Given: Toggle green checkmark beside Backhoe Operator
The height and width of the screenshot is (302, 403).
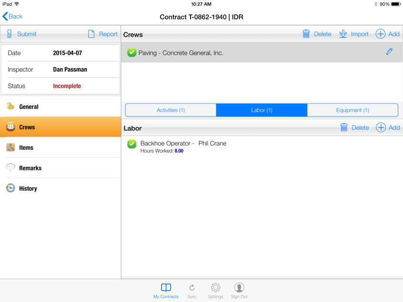Looking at the screenshot, I should coord(132,144).
